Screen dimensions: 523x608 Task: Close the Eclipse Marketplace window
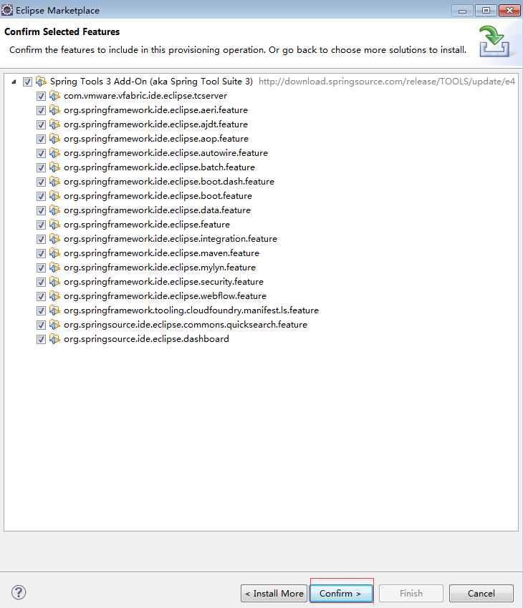pyautogui.click(x=509, y=11)
